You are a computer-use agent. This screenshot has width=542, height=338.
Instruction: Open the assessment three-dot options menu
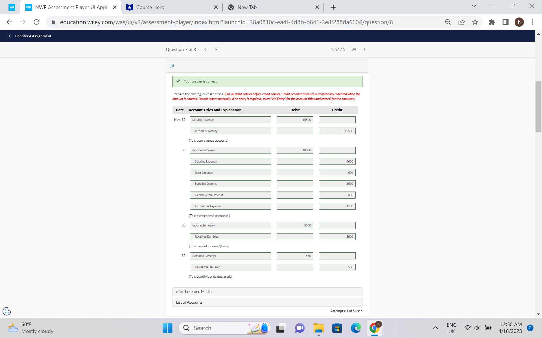coord(364,50)
